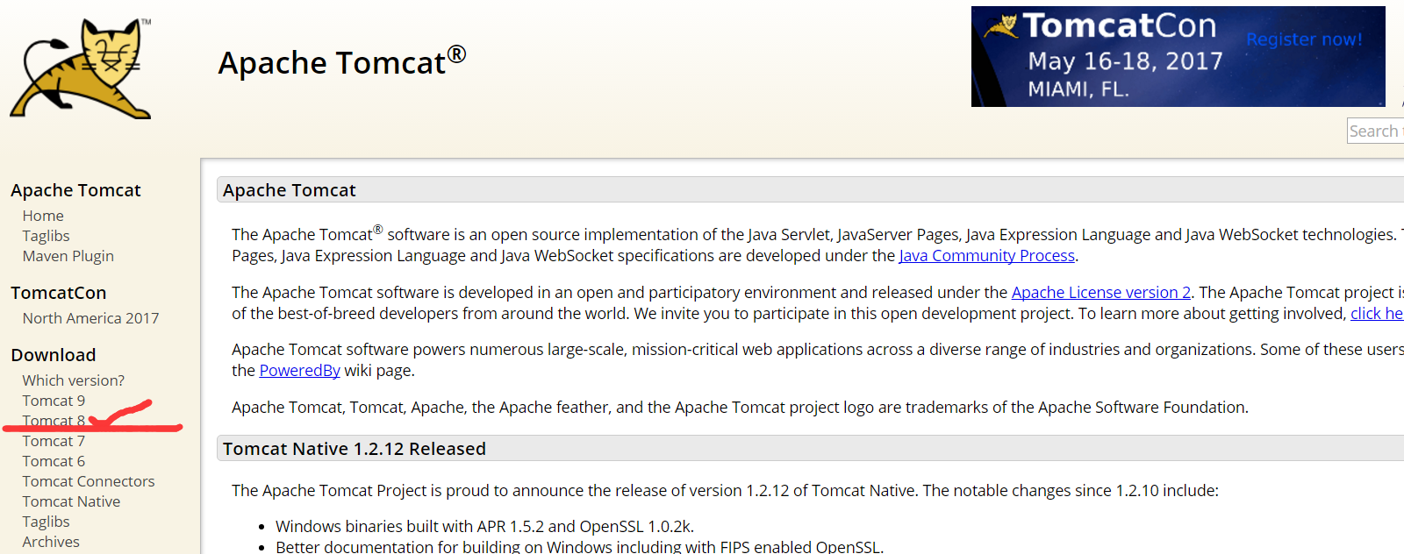Open the Maven Plugin link
The width and height of the screenshot is (1404, 554).
coord(68,256)
